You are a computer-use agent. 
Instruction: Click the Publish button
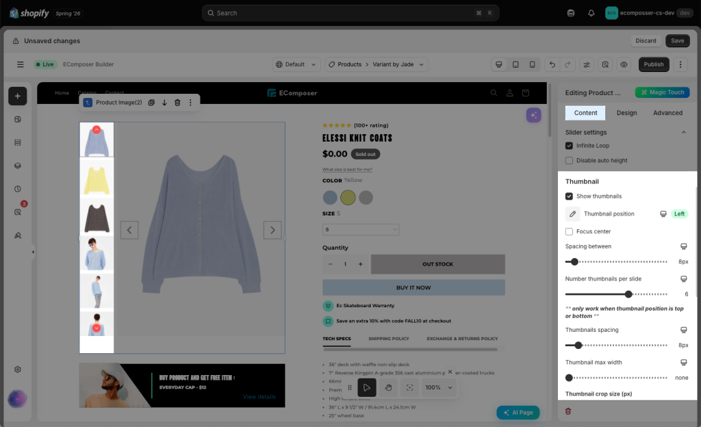click(654, 64)
